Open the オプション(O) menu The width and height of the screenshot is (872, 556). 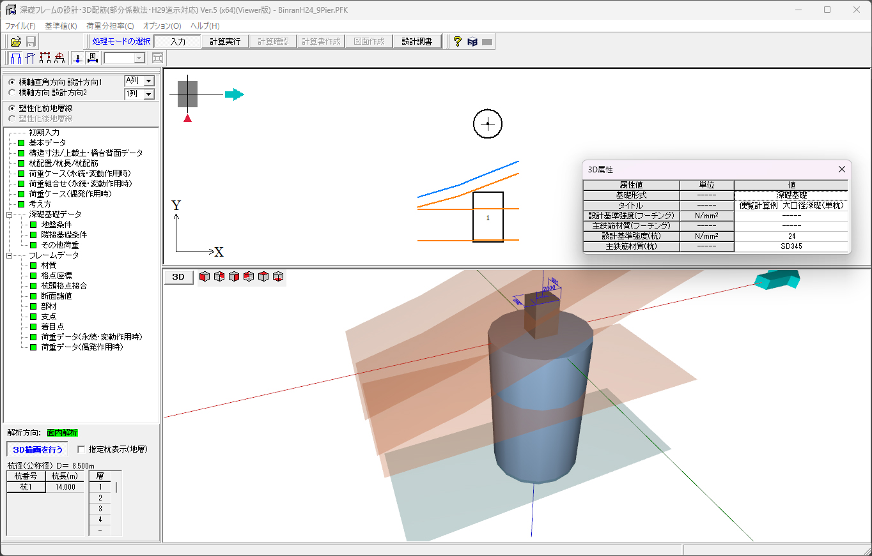point(162,26)
